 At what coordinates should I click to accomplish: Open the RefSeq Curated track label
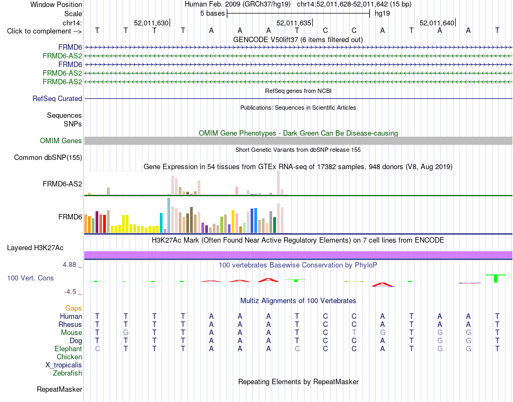57,98
